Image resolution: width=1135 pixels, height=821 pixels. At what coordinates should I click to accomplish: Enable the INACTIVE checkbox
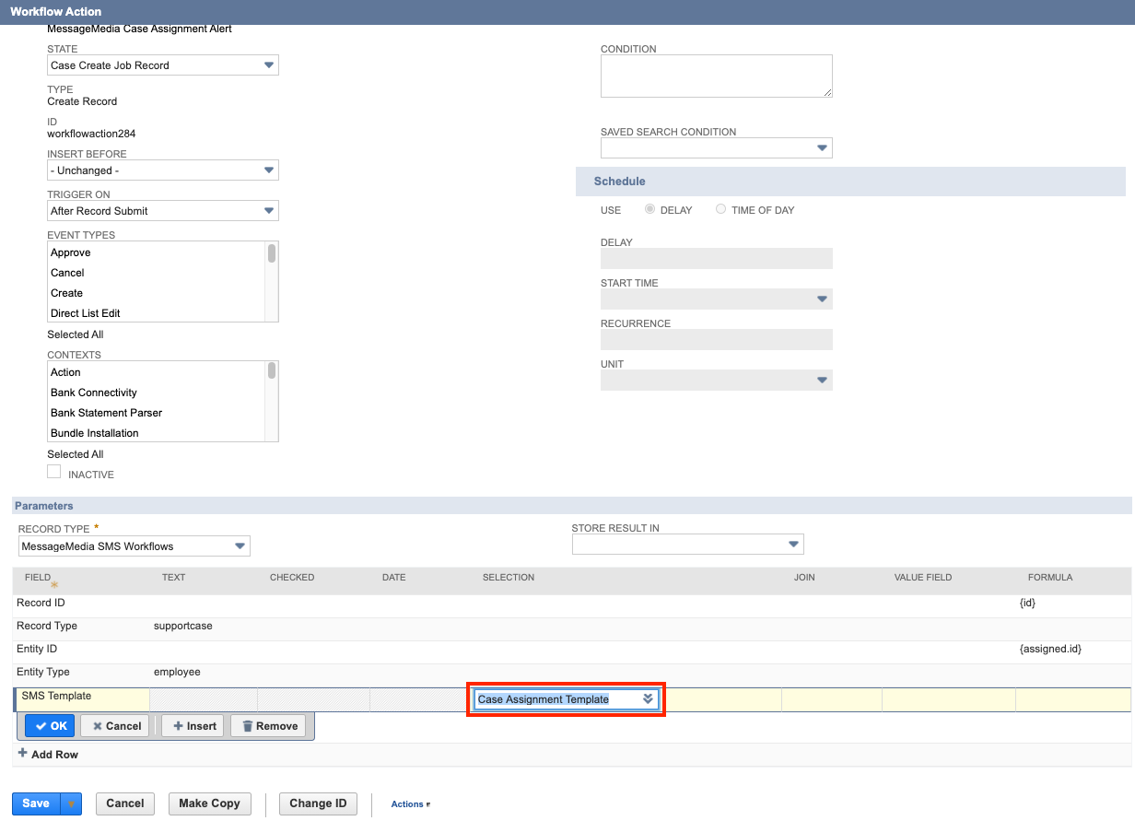pyautogui.click(x=53, y=472)
